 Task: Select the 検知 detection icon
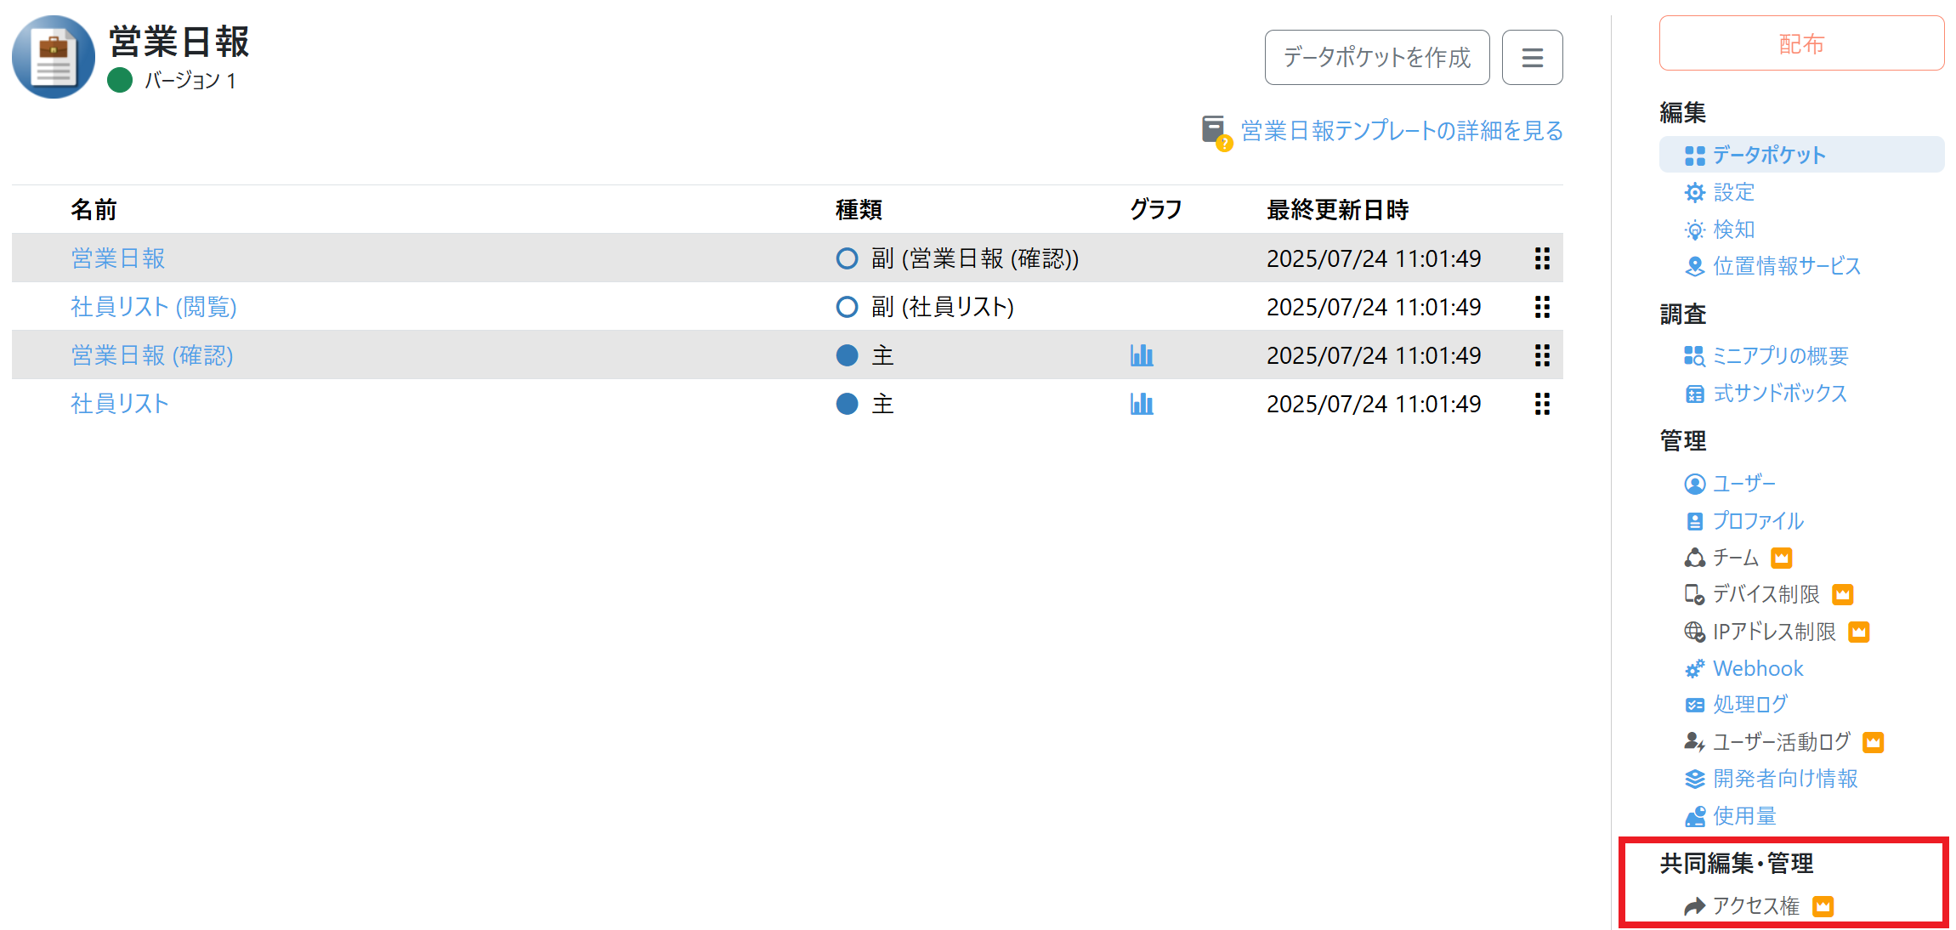1695,230
